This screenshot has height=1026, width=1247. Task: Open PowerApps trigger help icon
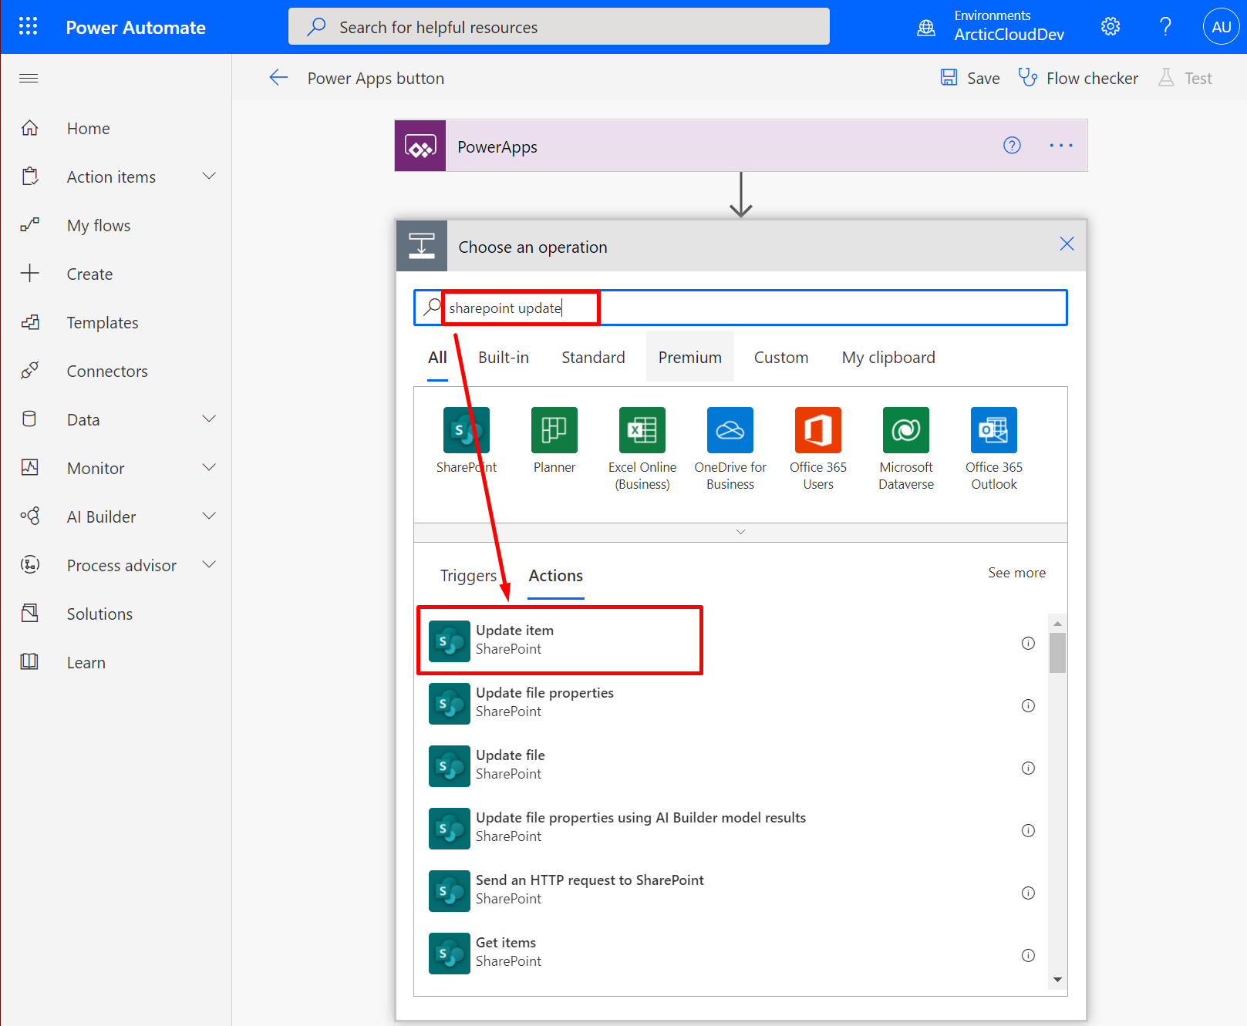[1012, 145]
